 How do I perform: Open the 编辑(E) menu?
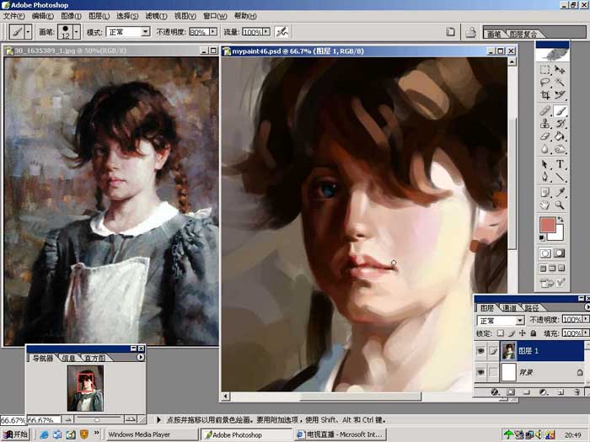(43, 16)
